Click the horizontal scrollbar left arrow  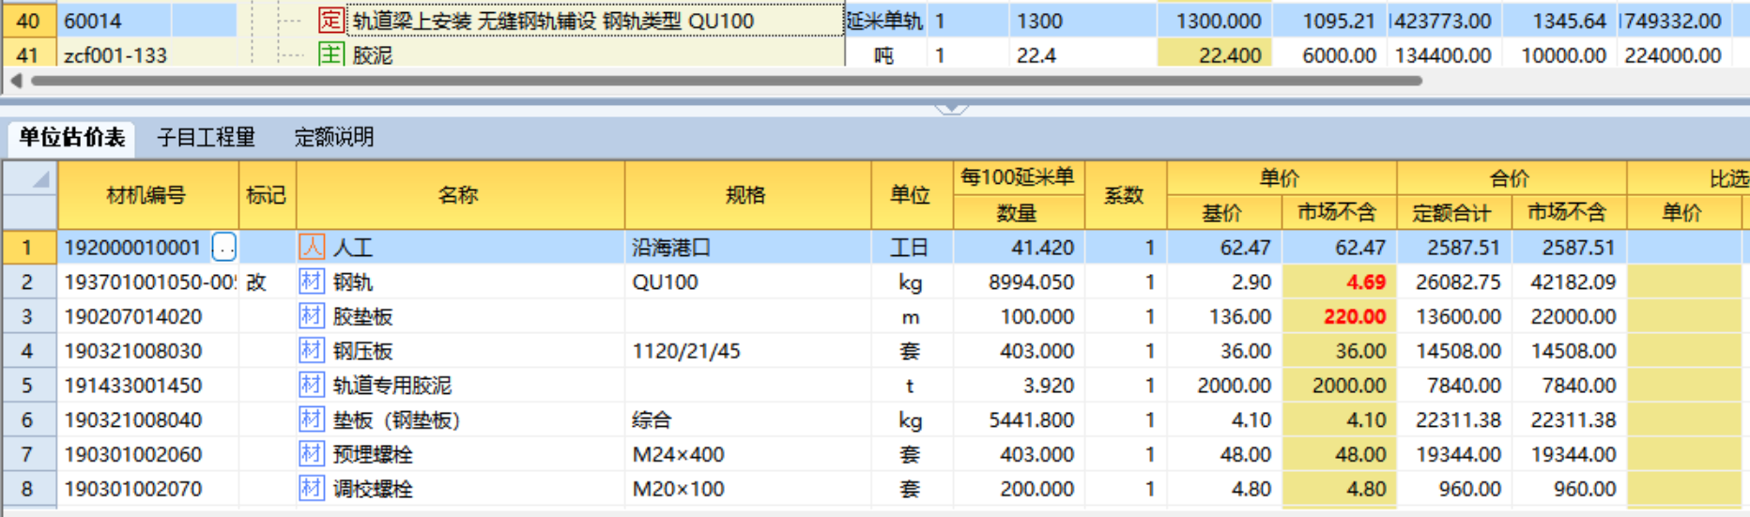point(15,81)
